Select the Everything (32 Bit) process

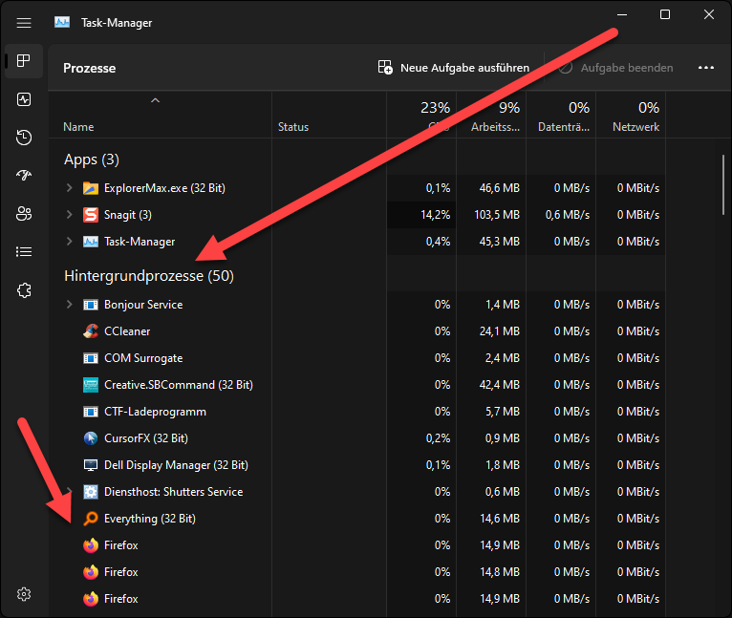click(149, 519)
